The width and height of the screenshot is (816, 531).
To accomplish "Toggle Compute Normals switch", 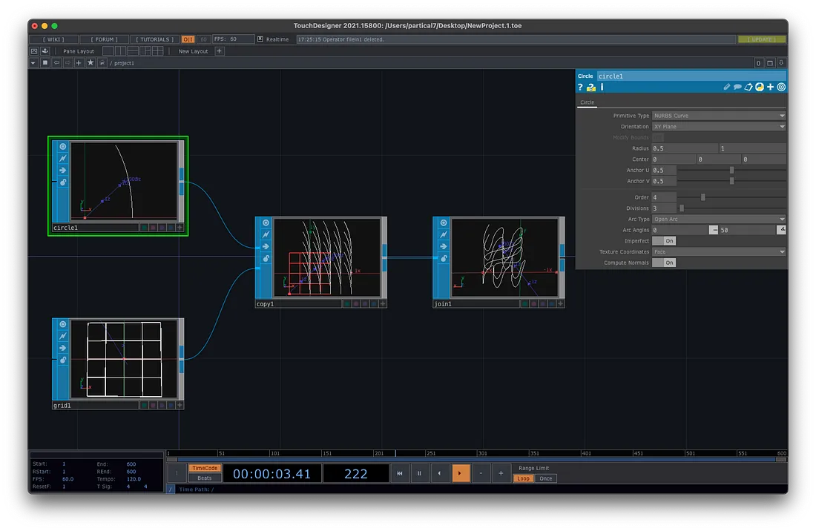I will [x=664, y=263].
